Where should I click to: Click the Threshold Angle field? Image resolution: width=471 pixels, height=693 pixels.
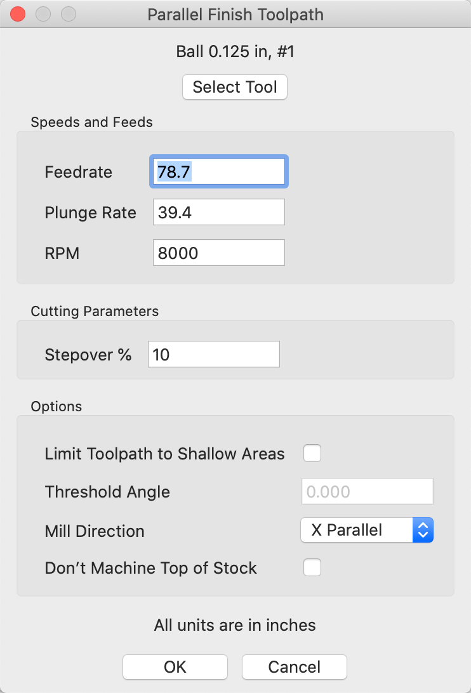(368, 491)
